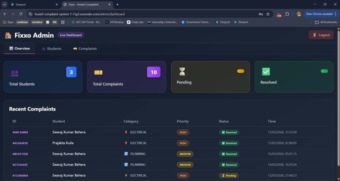Image resolution: width=340 pixels, height=181 pixels.
Task: Click the green Resolved indicator pill
Action: (x=324, y=71)
